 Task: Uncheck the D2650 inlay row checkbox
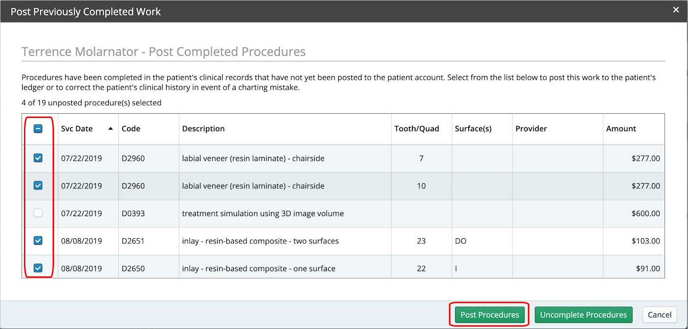coord(38,268)
